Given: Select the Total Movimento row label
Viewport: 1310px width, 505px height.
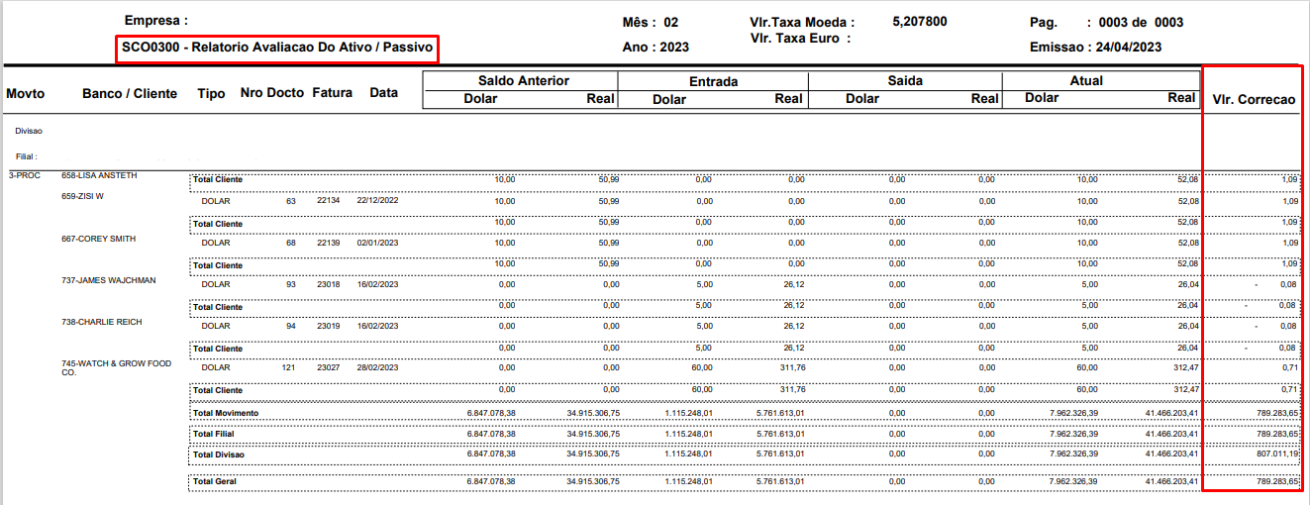Looking at the screenshot, I should tap(225, 412).
